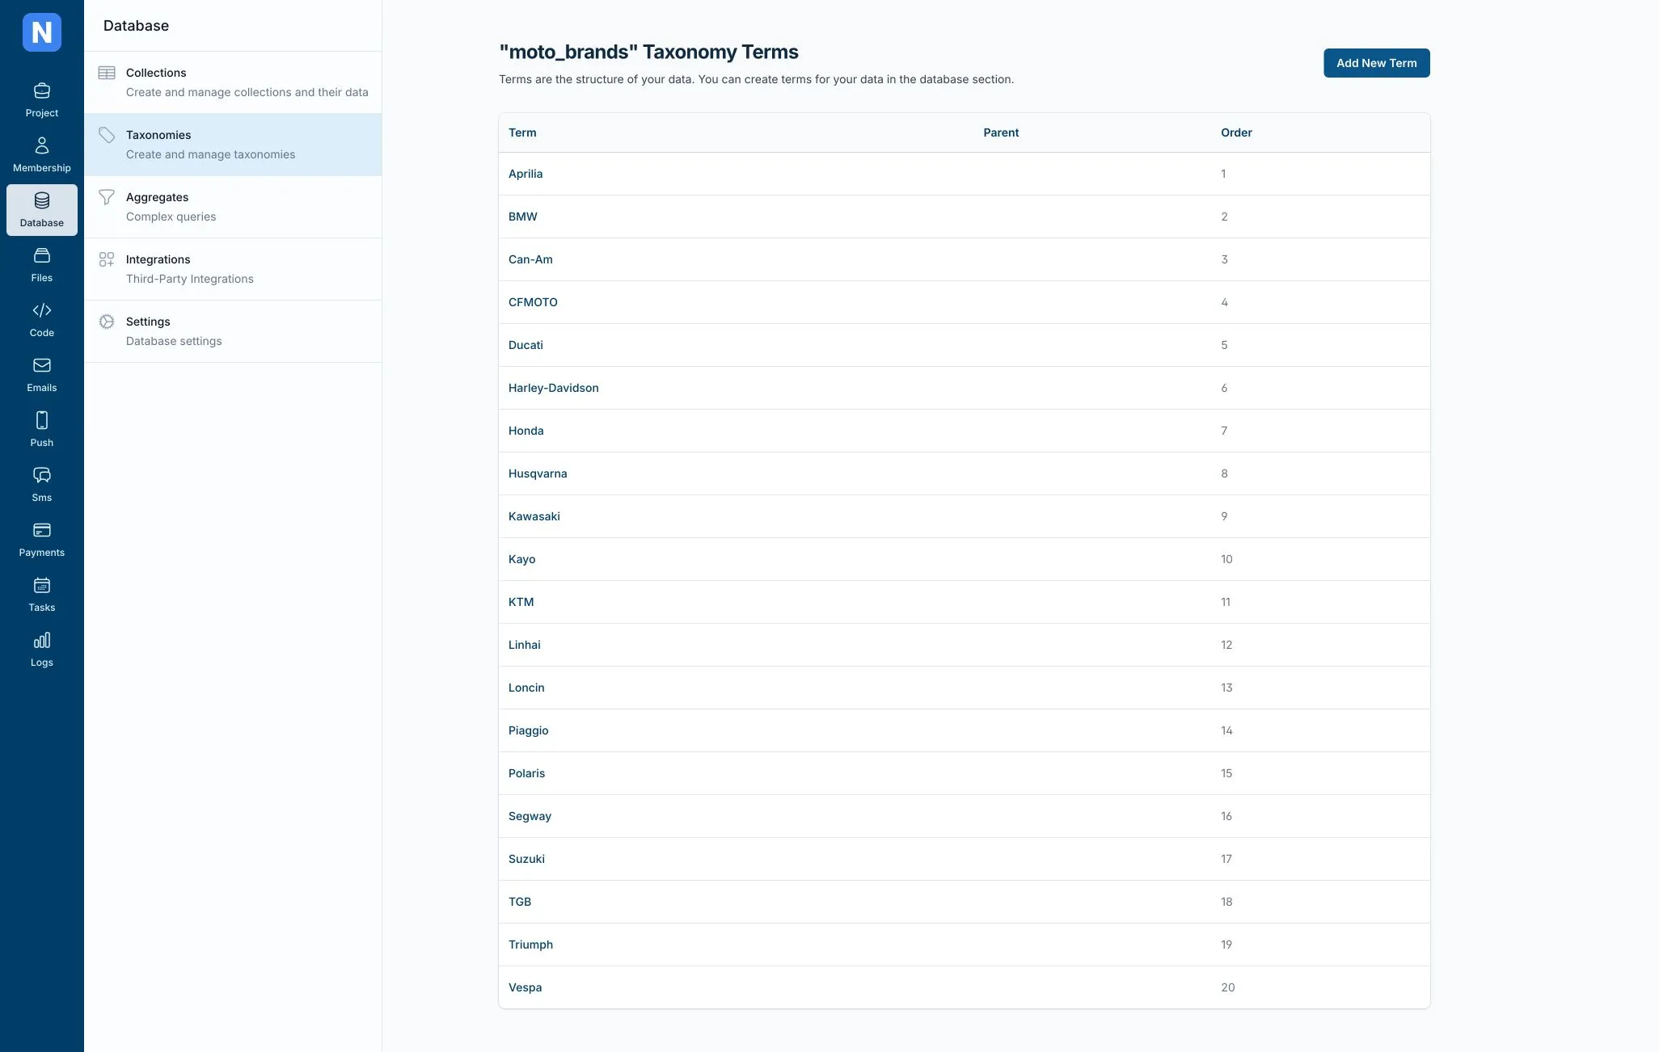Click the Add New Term button
The height and width of the screenshot is (1052, 1659).
[x=1376, y=63]
